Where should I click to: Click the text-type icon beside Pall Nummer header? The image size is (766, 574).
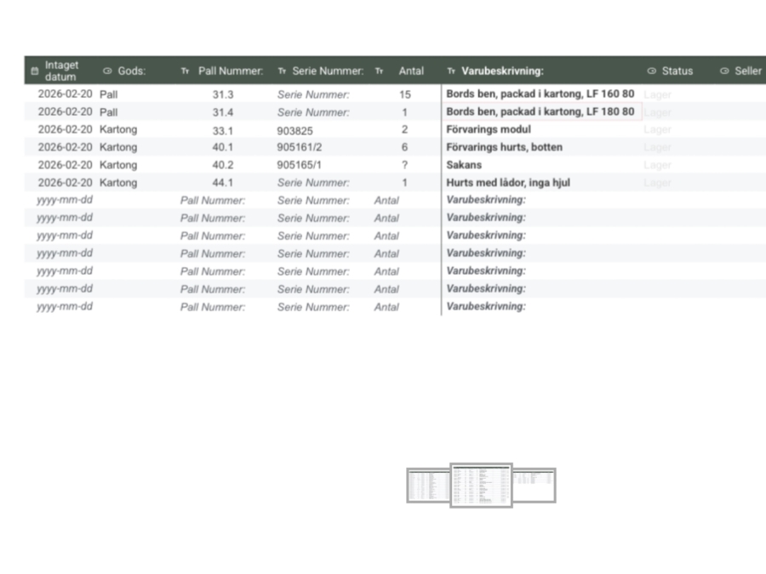pos(185,71)
